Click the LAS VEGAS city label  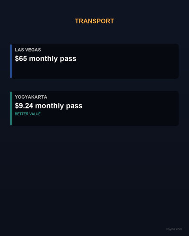(x=28, y=50)
